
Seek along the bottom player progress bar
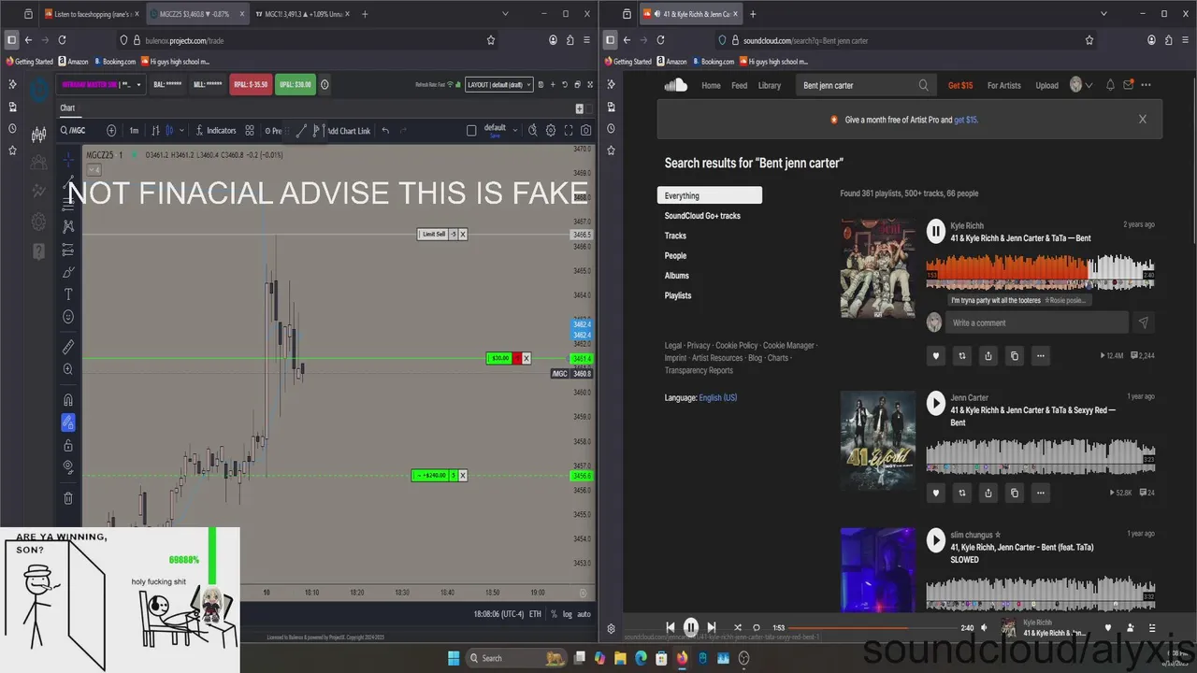[x=872, y=628]
